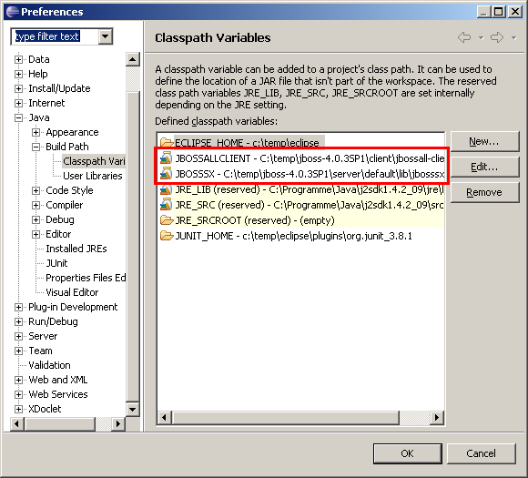Viewport: 528px width, 478px height.
Task: Select JUnit preferences tree item
Action: click(x=56, y=263)
